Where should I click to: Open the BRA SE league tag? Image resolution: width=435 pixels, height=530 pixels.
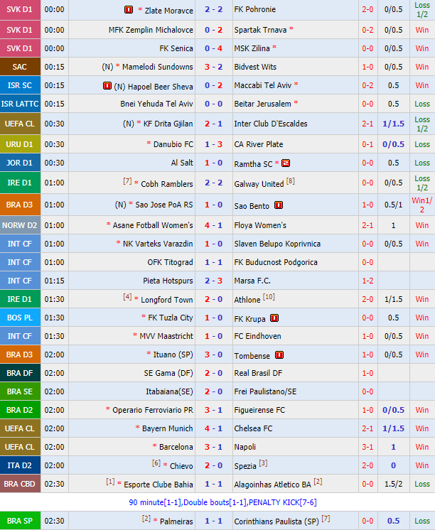tap(20, 391)
